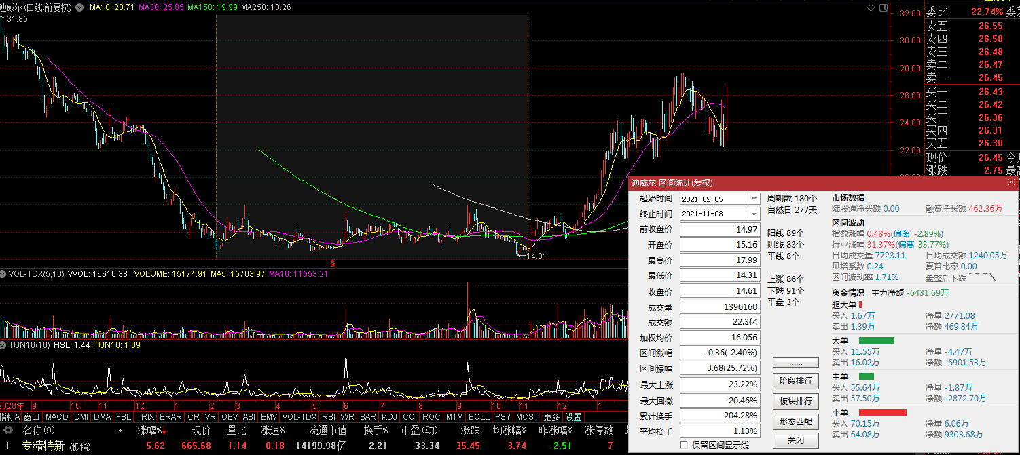Click the left diamond icon at chart top-right
Viewport: 1020px width, 455px height.
(x=871, y=8)
